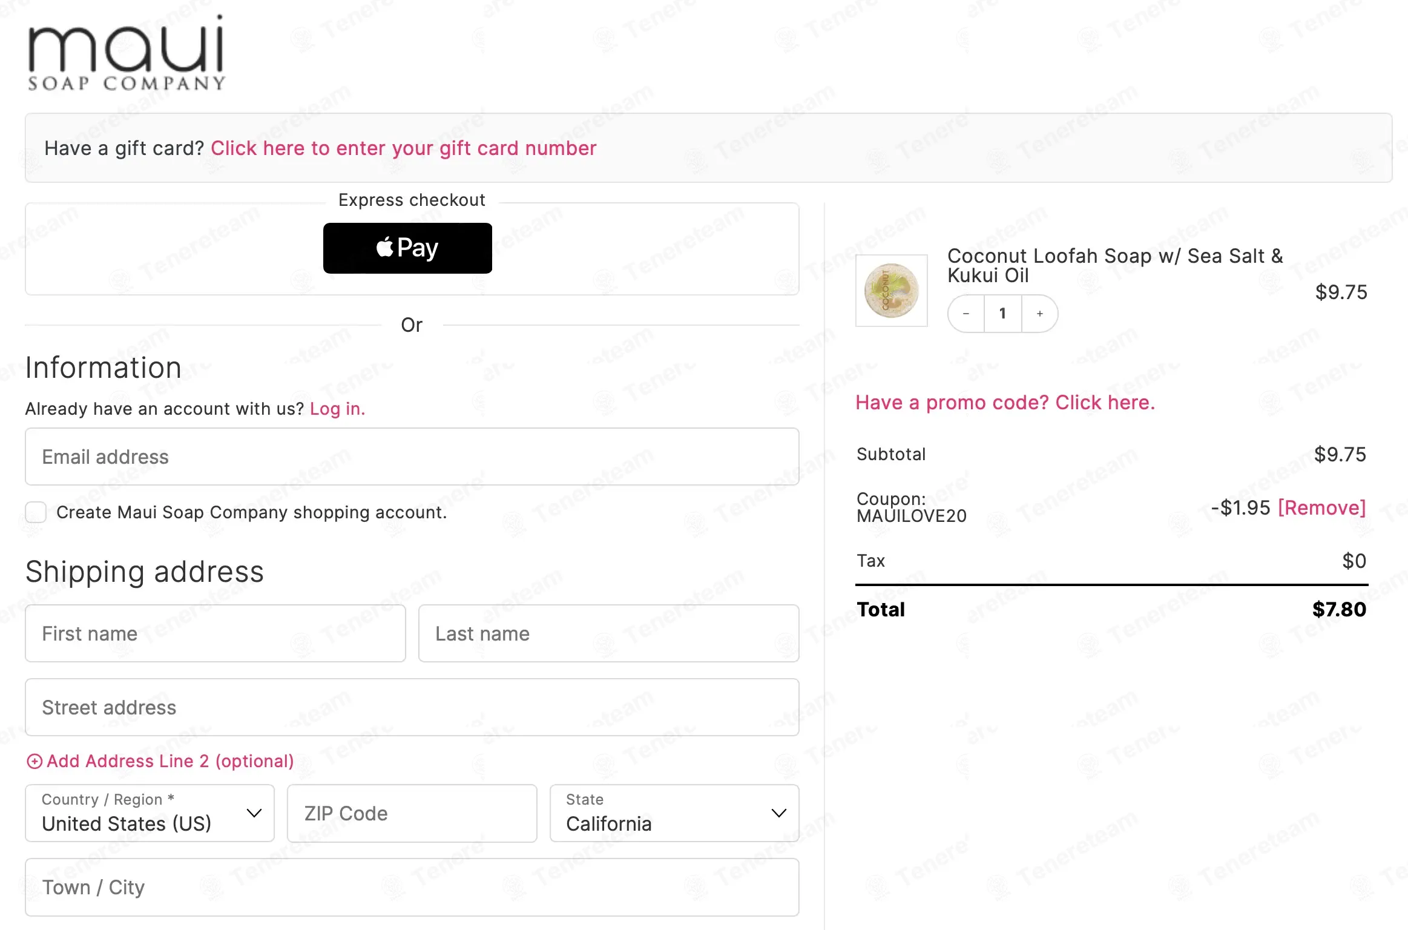Remove the MAUILOVE20 coupon
Viewport: 1408px width, 930px height.
coord(1321,508)
